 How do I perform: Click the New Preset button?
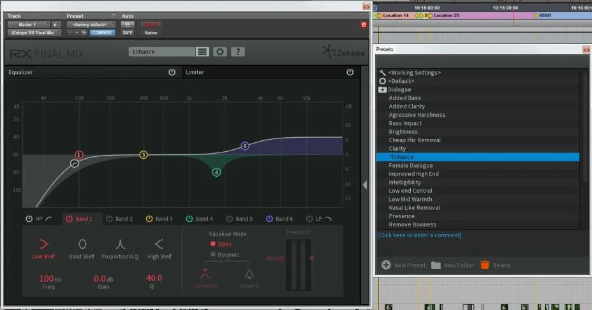coord(403,265)
